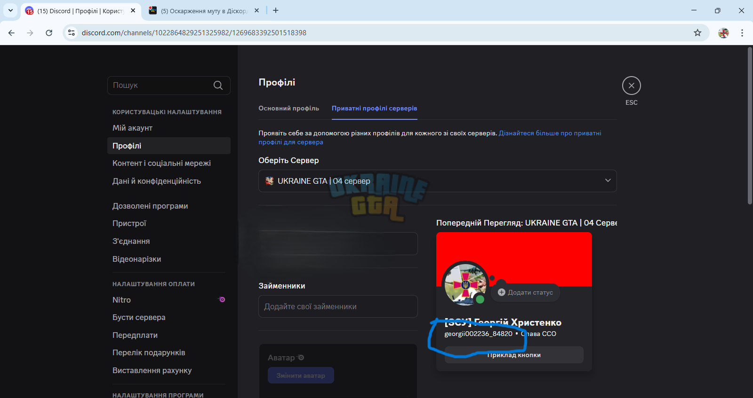Click the Займенники section label
This screenshot has height=398, width=753.
(281, 286)
